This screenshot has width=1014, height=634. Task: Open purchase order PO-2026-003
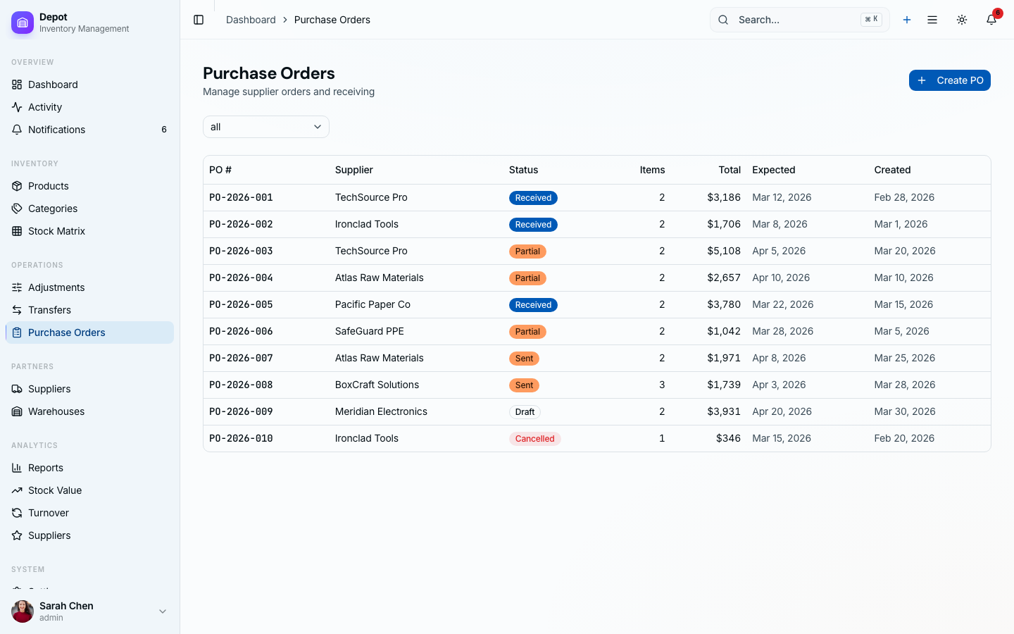(x=241, y=251)
